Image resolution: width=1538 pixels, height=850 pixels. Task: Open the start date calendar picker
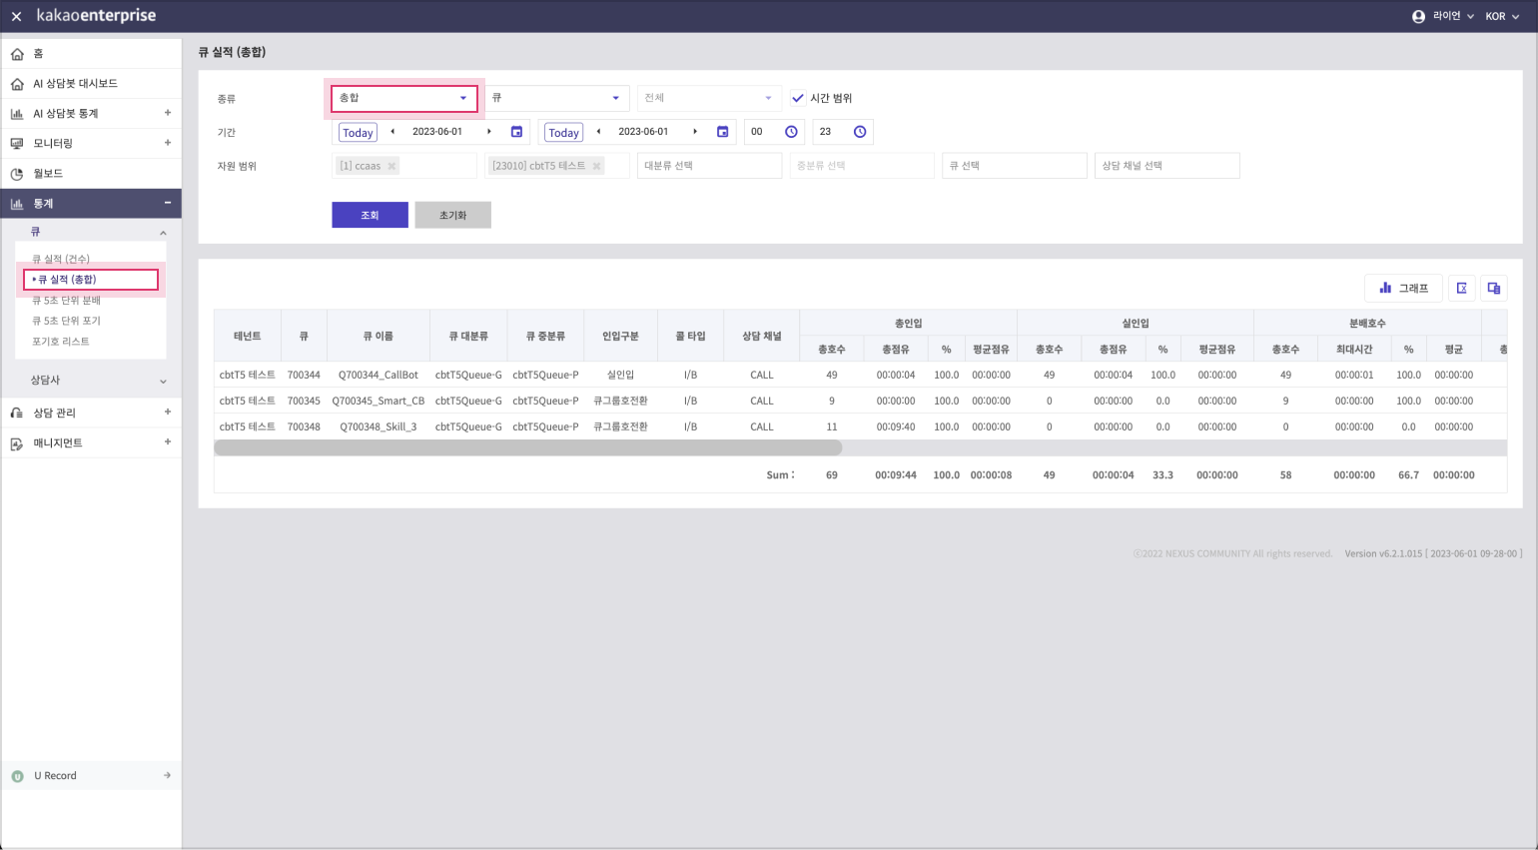(x=516, y=132)
